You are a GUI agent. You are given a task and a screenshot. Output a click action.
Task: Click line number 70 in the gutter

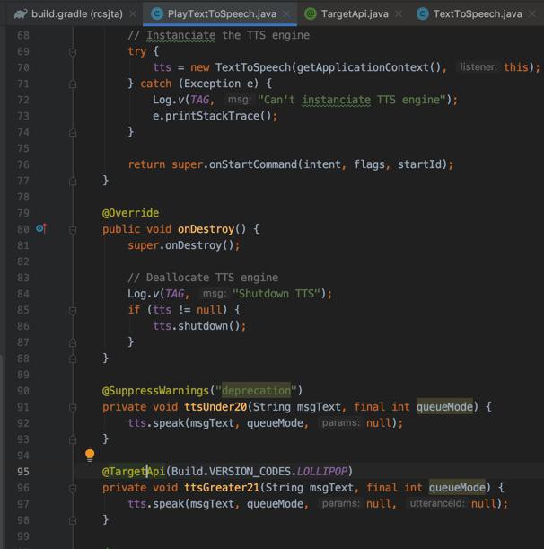(x=23, y=67)
